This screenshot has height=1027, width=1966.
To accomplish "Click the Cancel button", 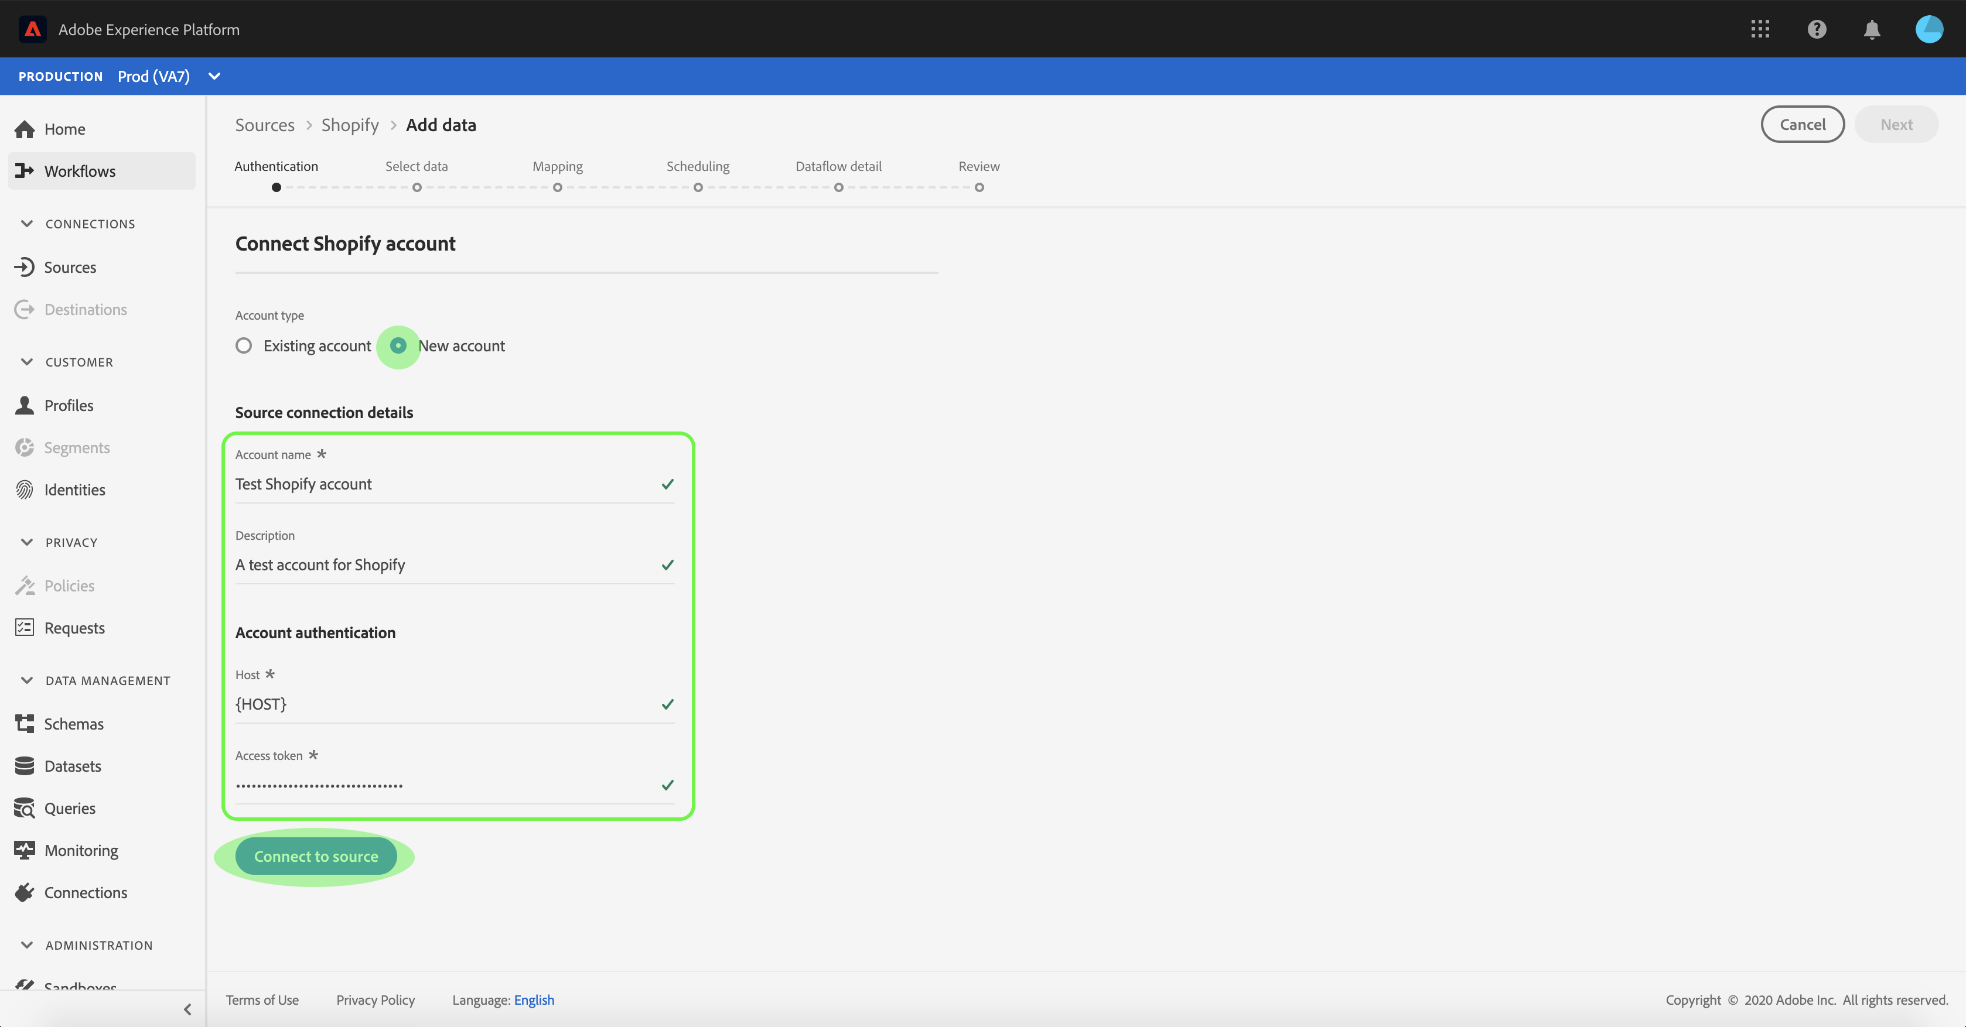I will pyautogui.click(x=1802, y=124).
